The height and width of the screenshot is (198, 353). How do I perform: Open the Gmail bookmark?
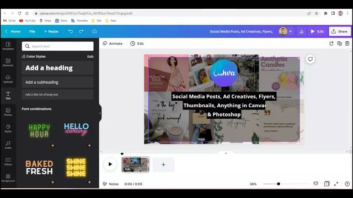click(9, 21)
